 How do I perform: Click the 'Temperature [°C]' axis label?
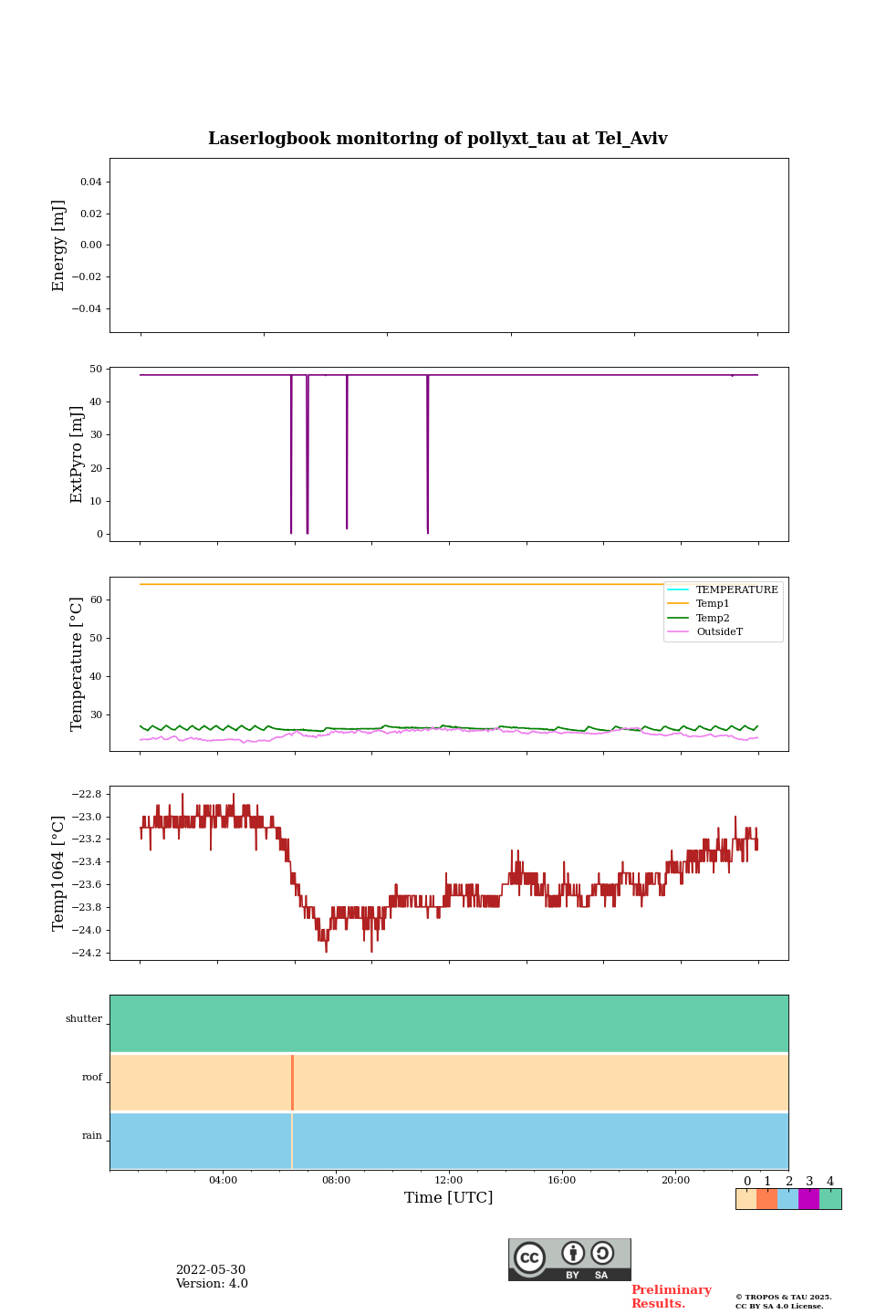[x=77, y=664]
